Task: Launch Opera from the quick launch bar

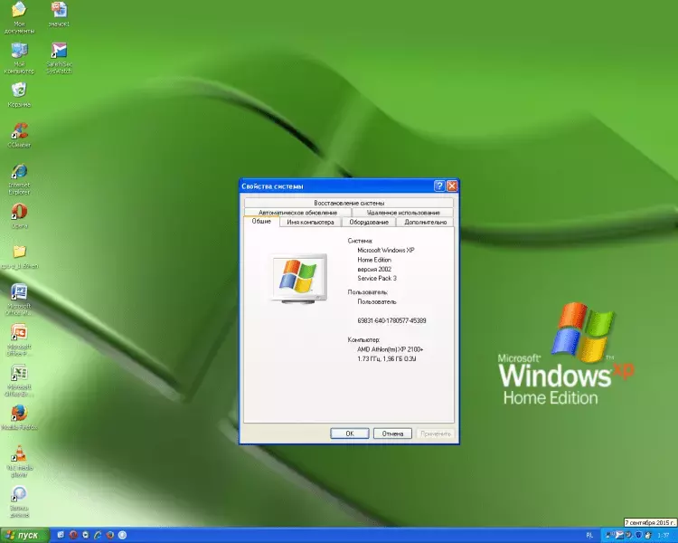Action: click(73, 535)
